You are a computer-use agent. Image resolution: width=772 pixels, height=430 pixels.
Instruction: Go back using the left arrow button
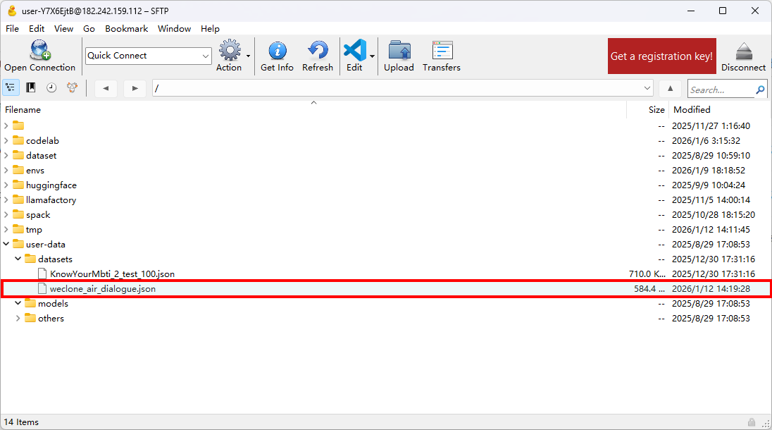tap(106, 88)
